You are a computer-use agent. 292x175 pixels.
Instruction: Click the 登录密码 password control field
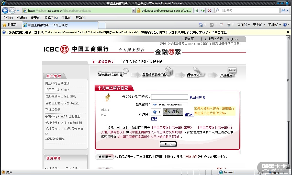(x=170, y=104)
